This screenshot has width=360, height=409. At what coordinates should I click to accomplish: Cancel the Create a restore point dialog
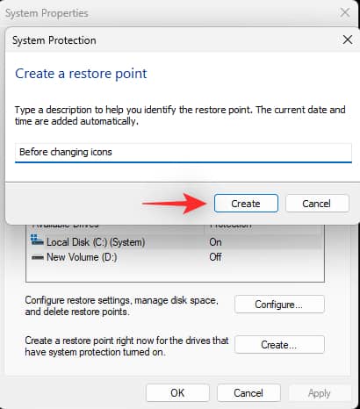(x=317, y=204)
